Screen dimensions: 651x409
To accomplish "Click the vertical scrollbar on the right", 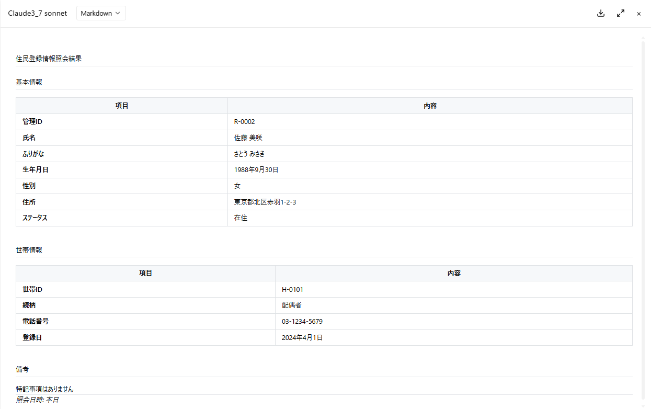I will (x=643, y=220).
